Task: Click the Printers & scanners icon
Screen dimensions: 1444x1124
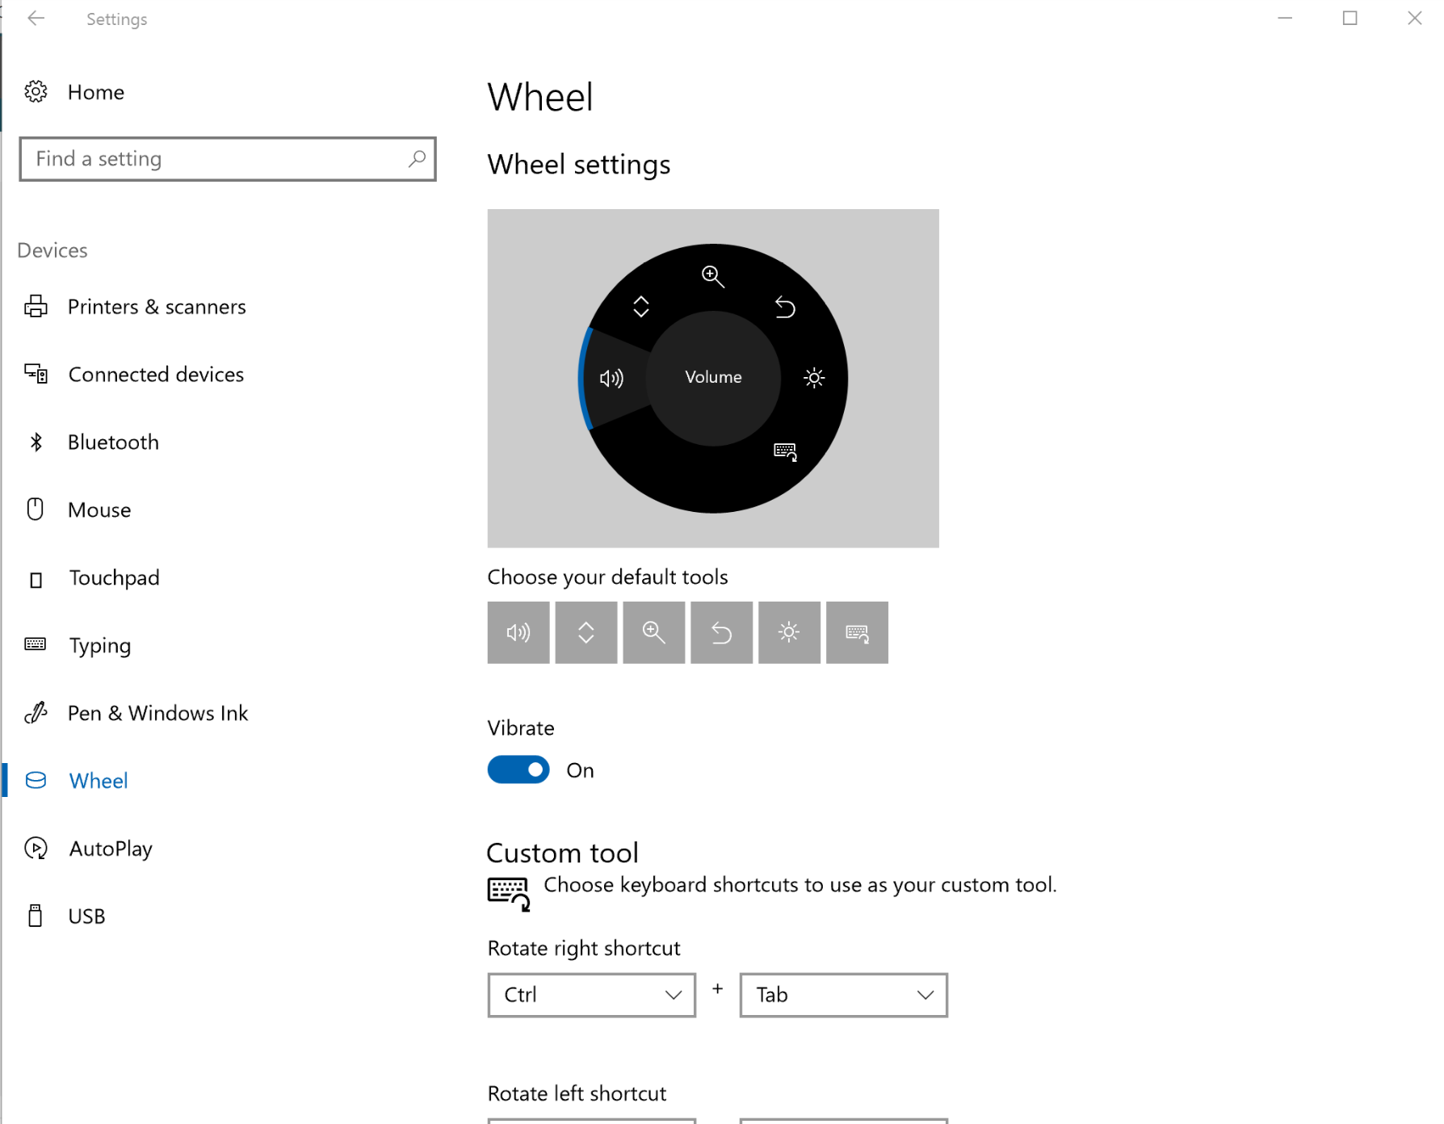Action: 36,307
